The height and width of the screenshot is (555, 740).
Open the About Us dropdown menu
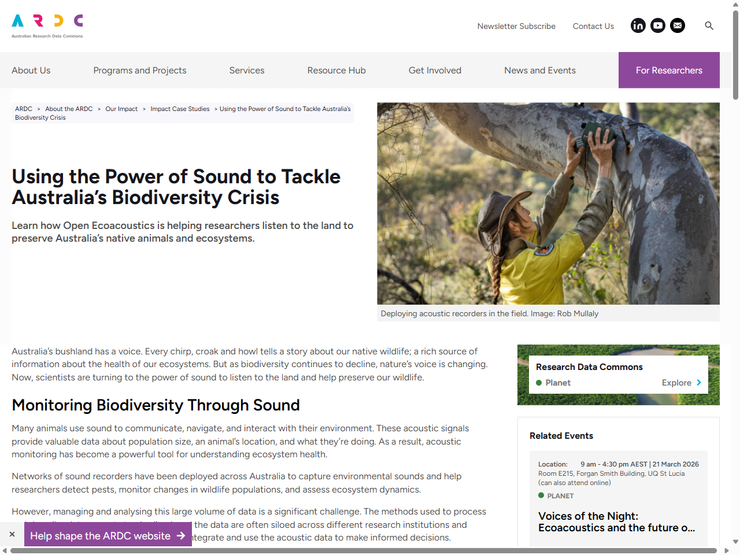[31, 70]
